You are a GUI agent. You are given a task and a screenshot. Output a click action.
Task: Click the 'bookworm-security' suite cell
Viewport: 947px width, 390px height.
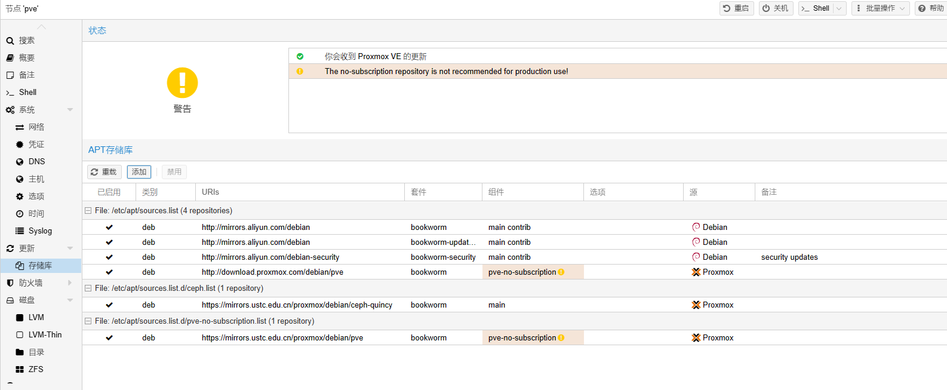click(443, 257)
